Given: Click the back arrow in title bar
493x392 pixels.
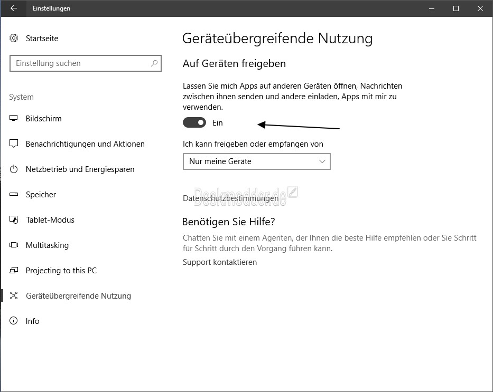Looking at the screenshot, I should click(14, 8).
